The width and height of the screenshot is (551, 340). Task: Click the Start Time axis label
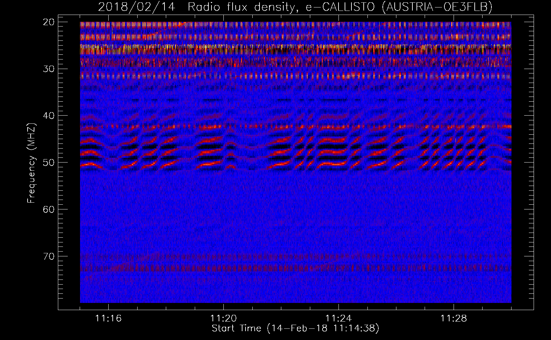point(295,328)
